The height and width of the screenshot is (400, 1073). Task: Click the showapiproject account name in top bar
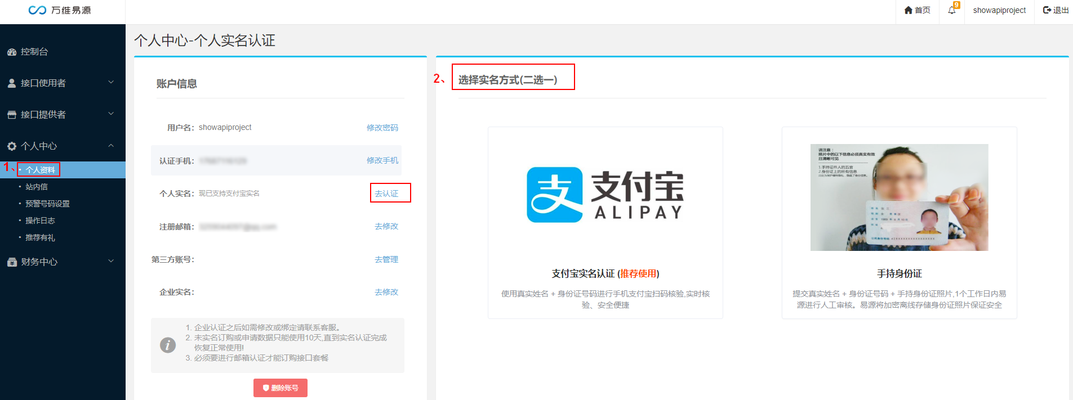[999, 10]
